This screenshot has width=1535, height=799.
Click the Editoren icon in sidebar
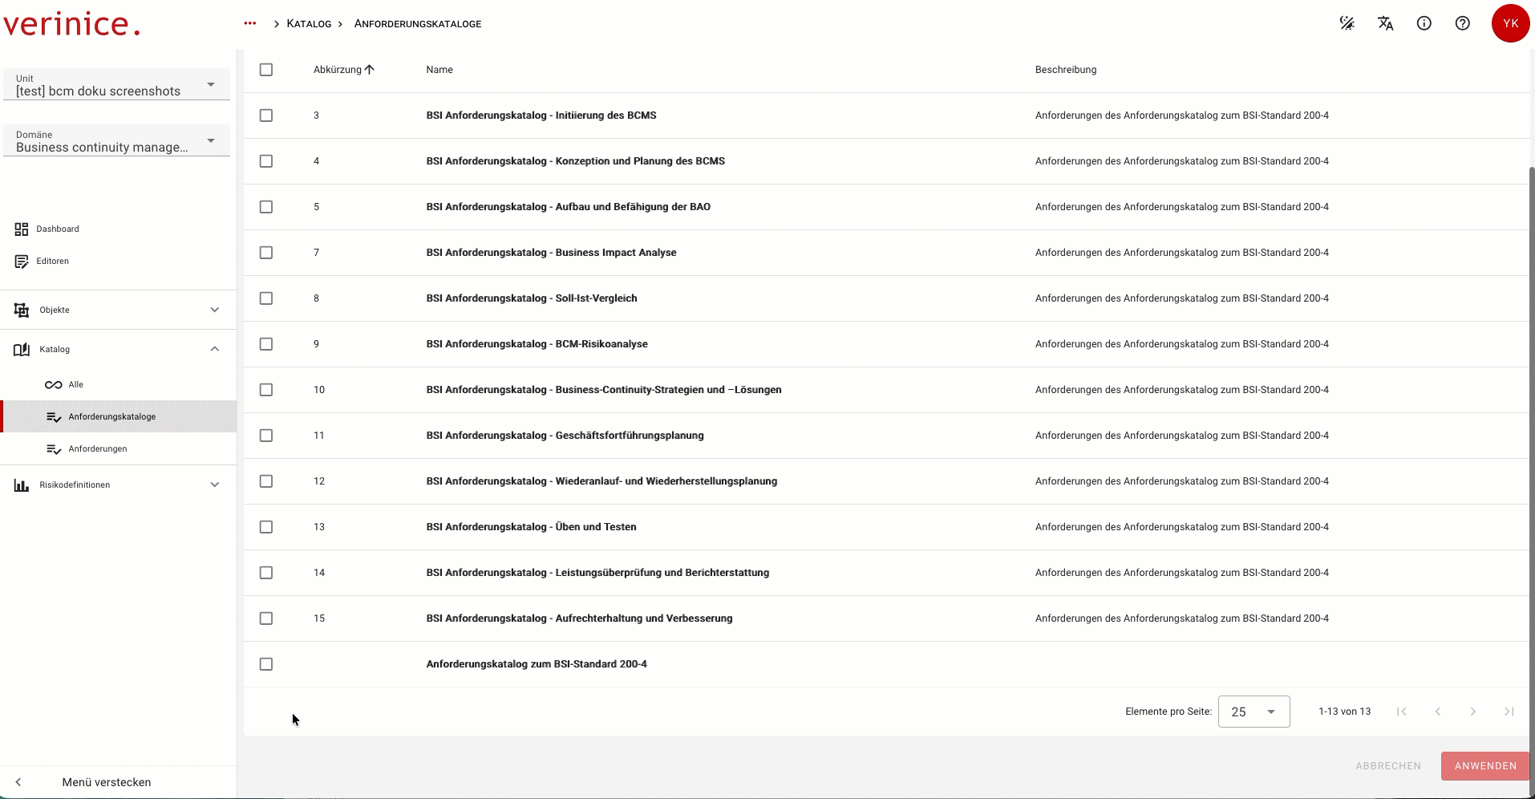[22, 262]
